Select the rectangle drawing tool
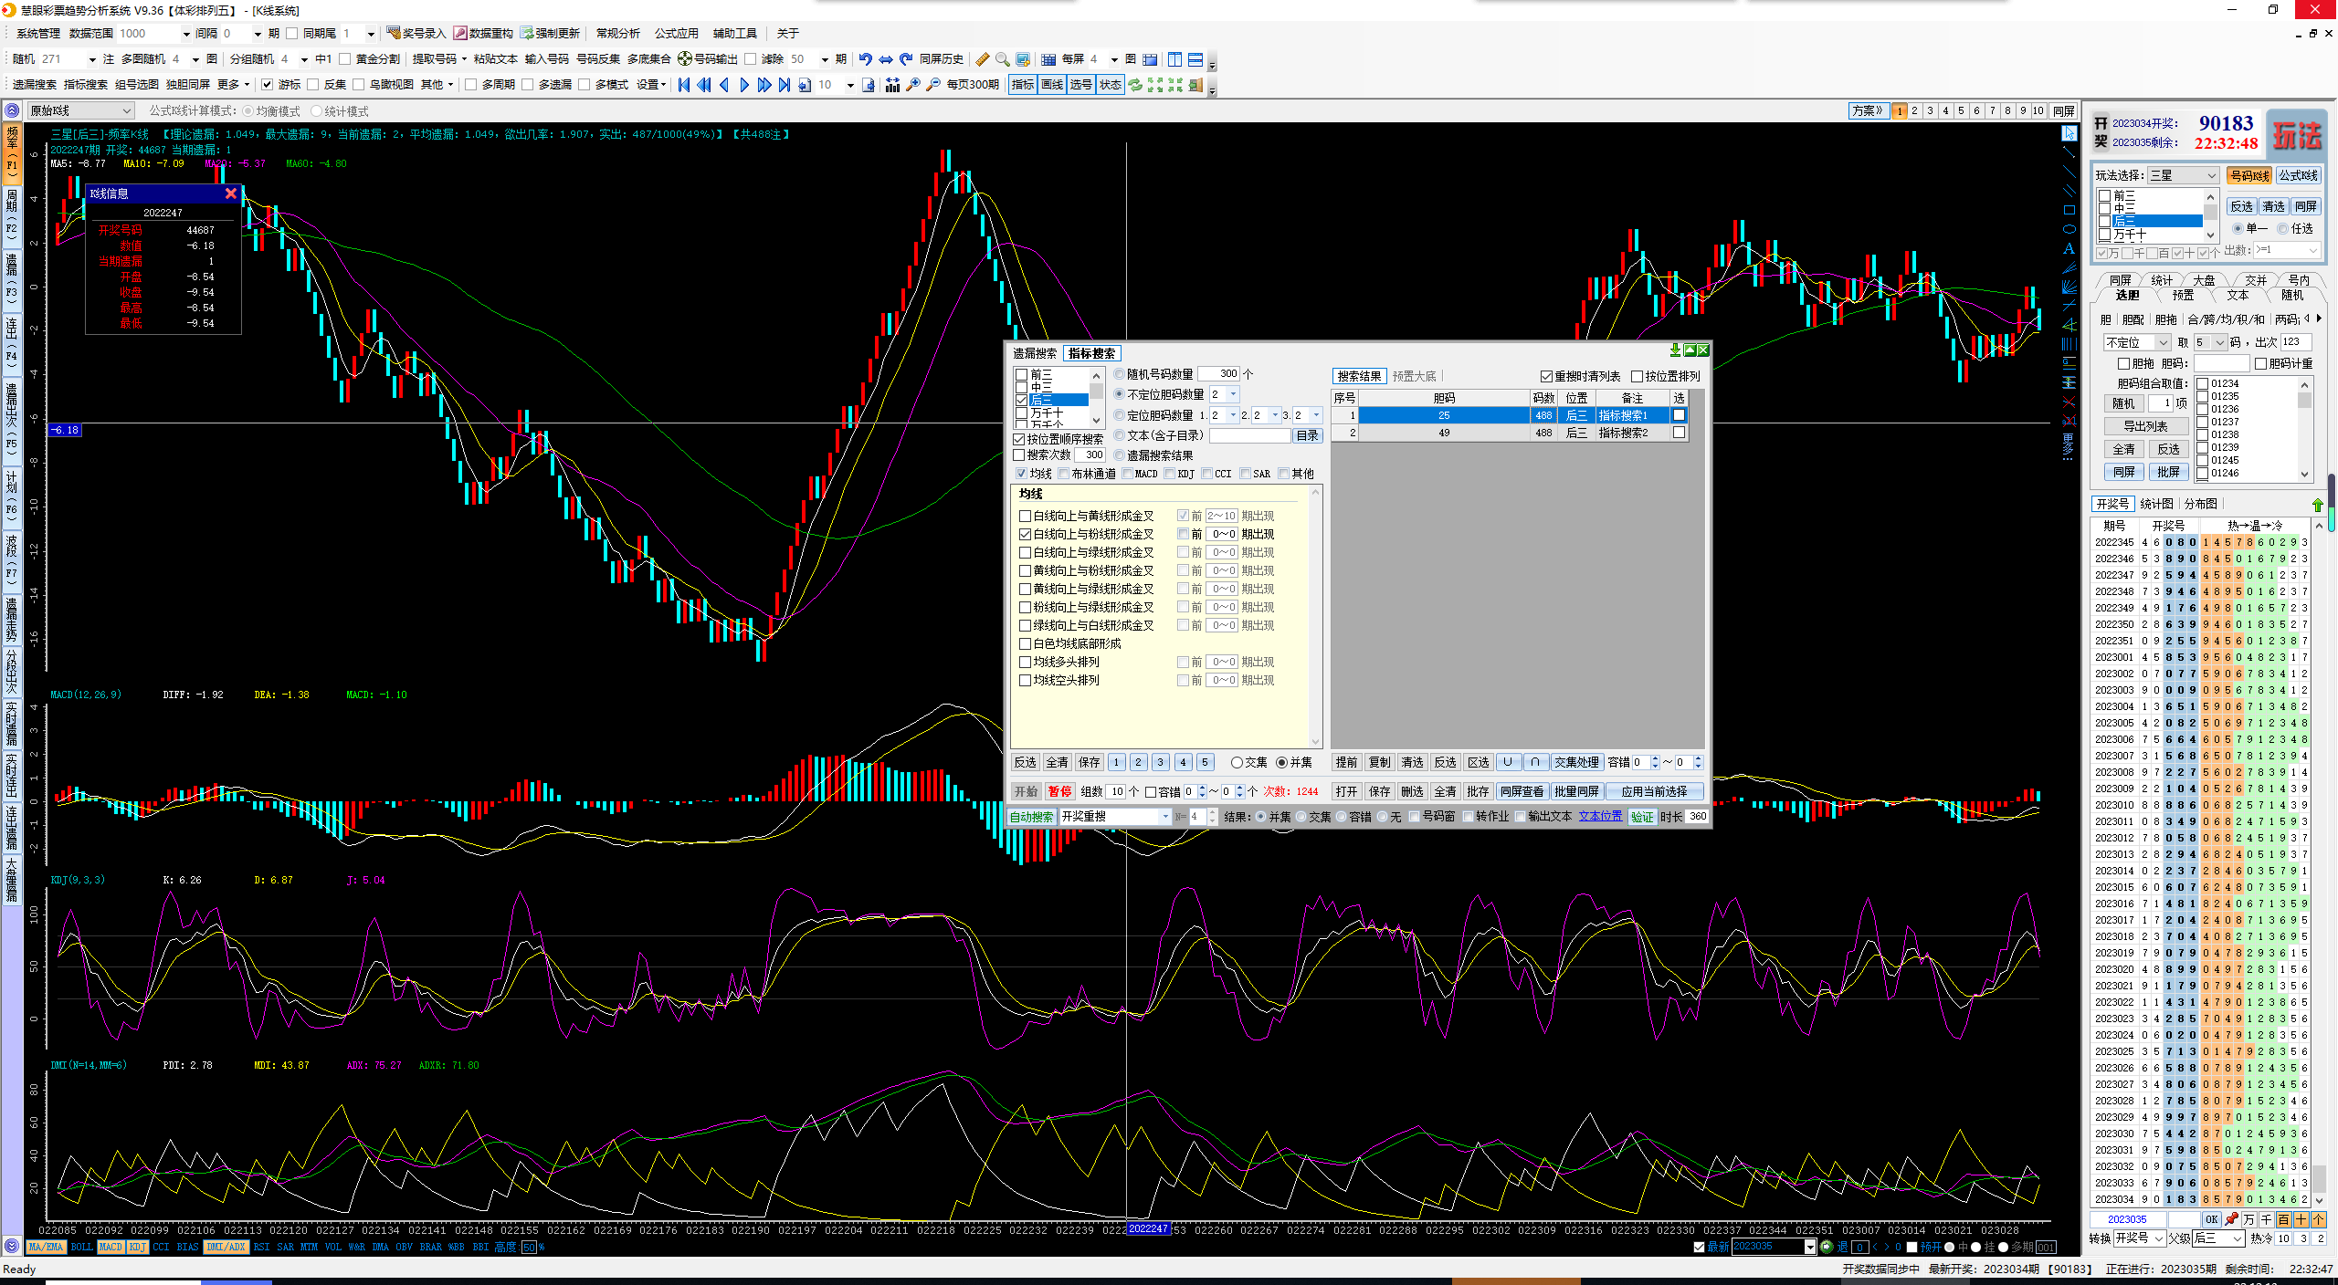The height and width of the screenshot is (1285, 2338). (2069, 210)
